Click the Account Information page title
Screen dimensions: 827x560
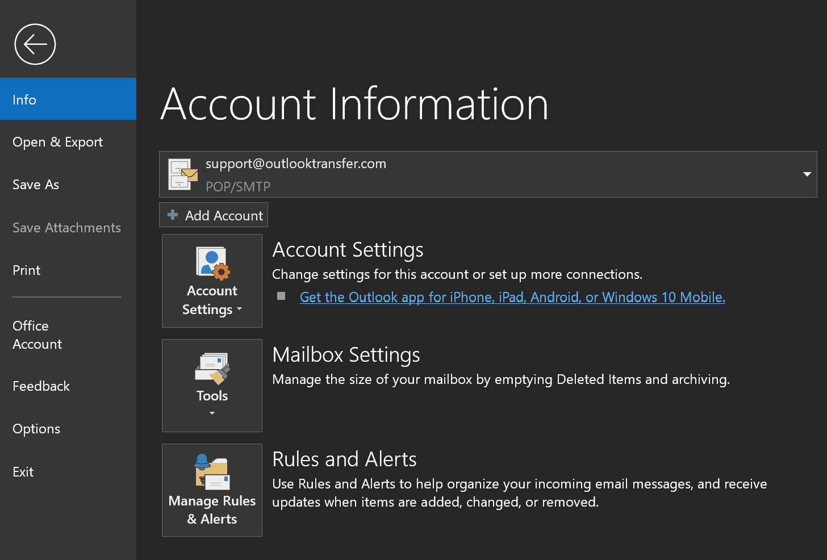[355, 104]
